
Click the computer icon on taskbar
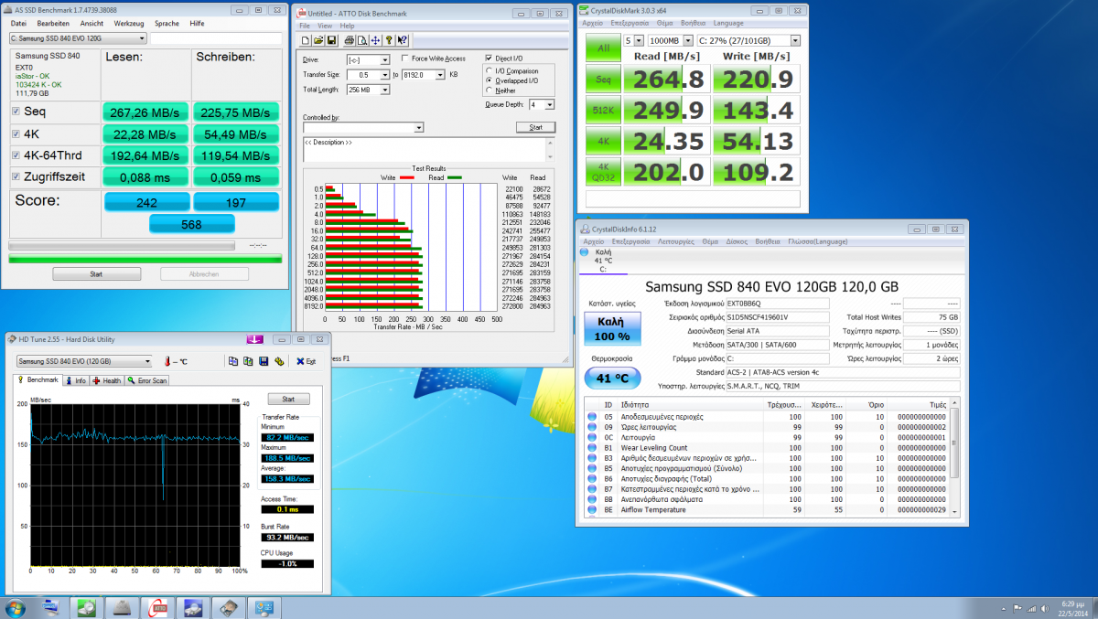click(50, 607)
